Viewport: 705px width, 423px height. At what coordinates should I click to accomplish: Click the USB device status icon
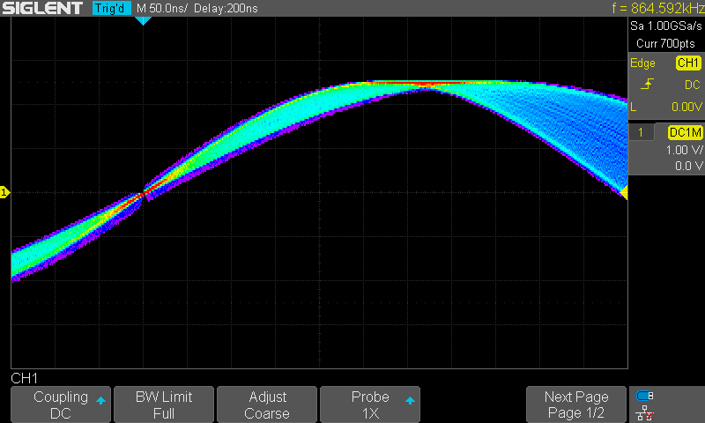645,396
